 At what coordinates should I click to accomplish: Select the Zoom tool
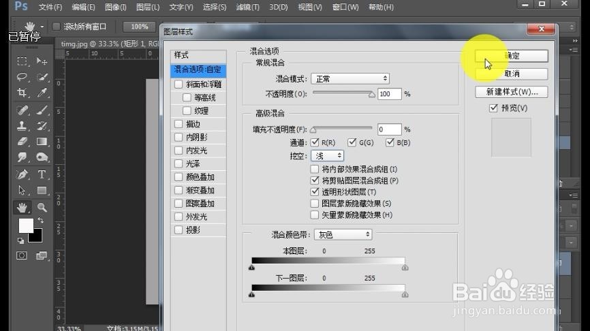42,207
